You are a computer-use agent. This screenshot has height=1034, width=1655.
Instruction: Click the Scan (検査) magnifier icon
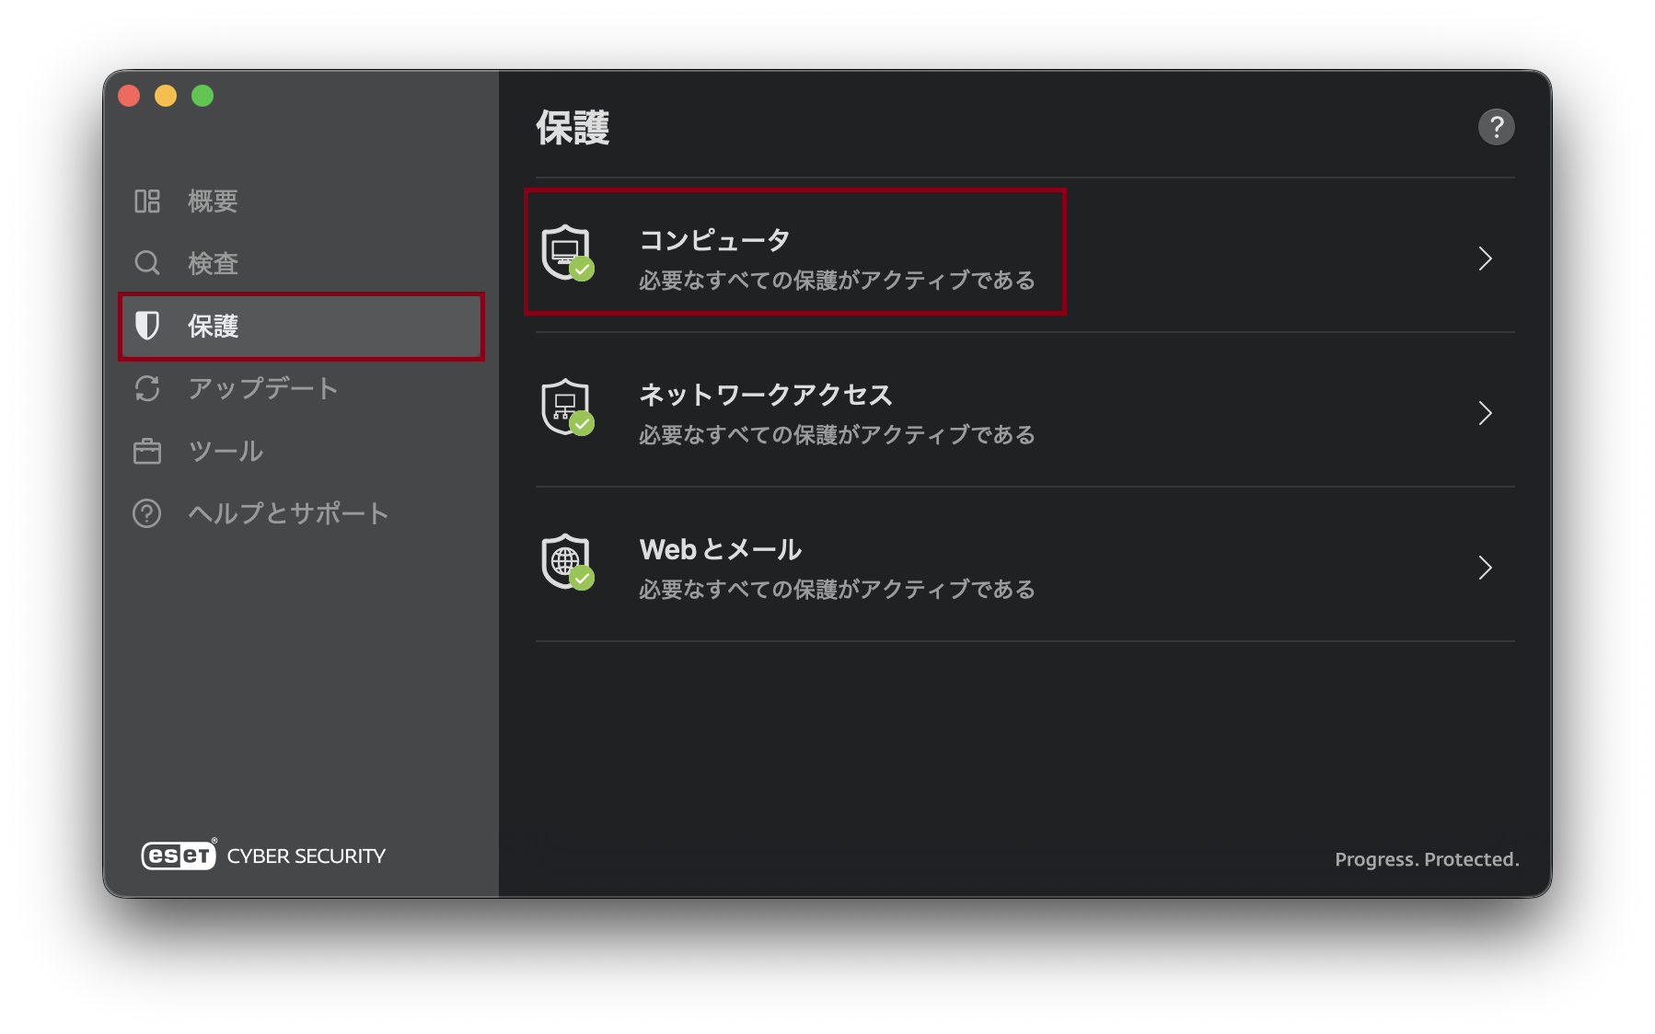pos(147,263)
